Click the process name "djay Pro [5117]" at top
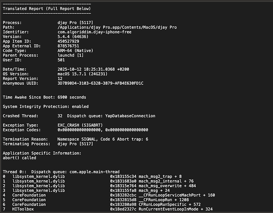The image size is (273, 213). 76,23
